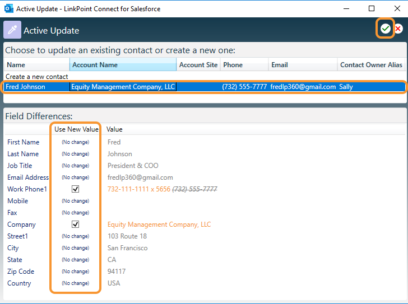
Task: Click the (732) 555-7777 phone cell
Action: point(244,87)
